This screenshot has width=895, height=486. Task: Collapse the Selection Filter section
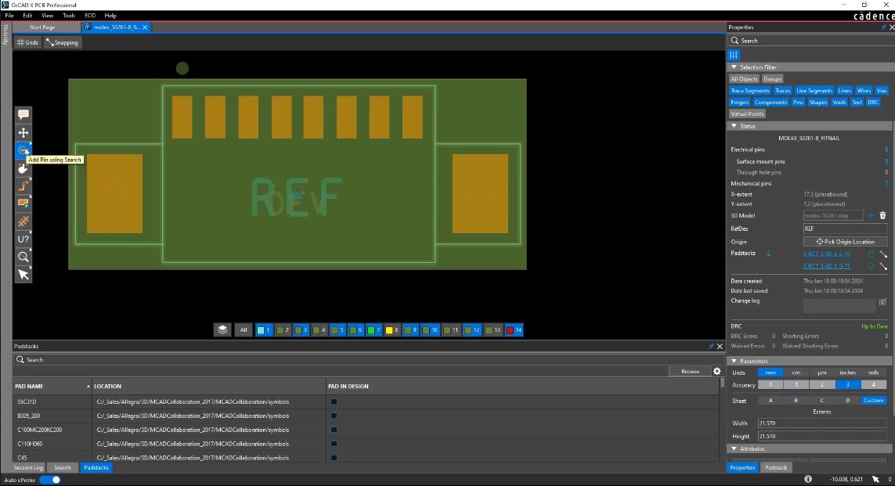pyautogui.click(x=733, y=67)
